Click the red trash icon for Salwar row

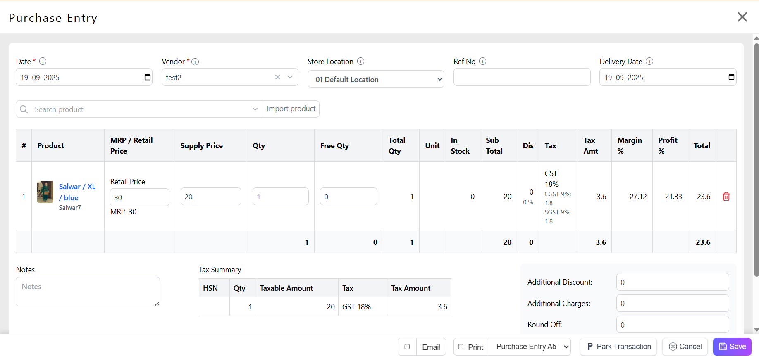(x=726, y=197)
